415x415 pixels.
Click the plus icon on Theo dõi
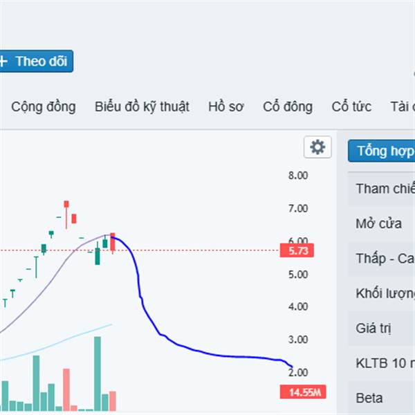[x=3, y=62]
